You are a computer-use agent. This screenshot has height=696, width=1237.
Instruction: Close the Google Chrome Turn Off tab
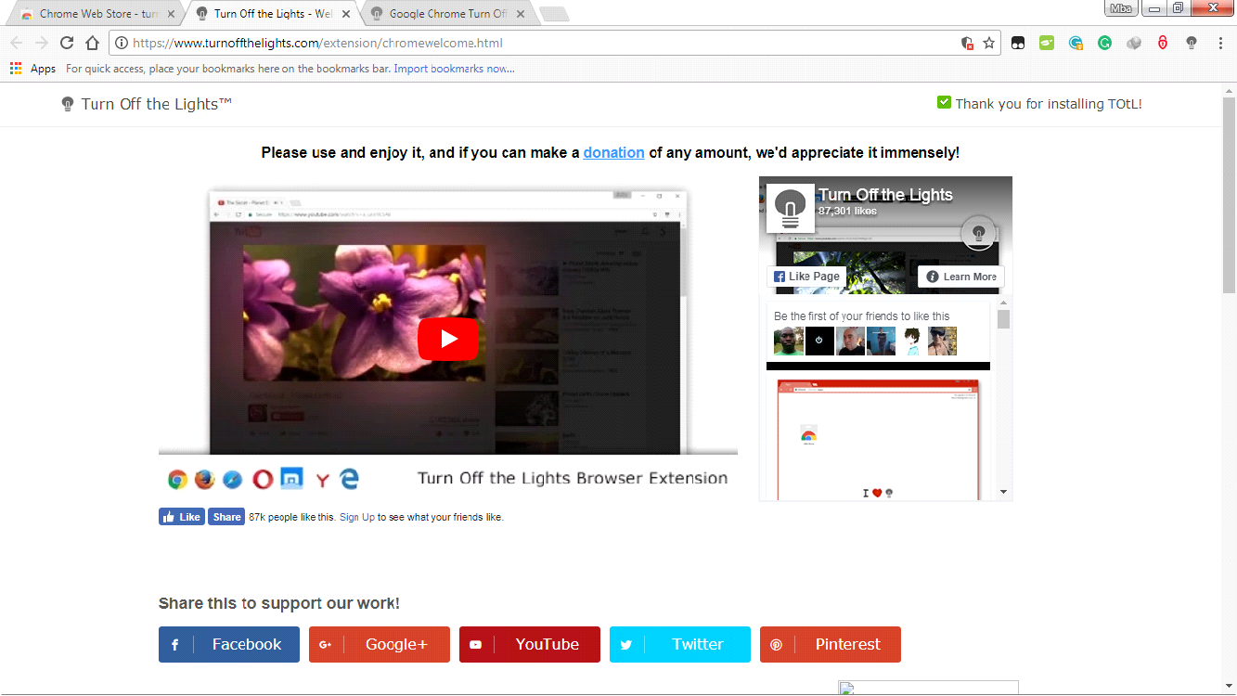tap(520, 14)
